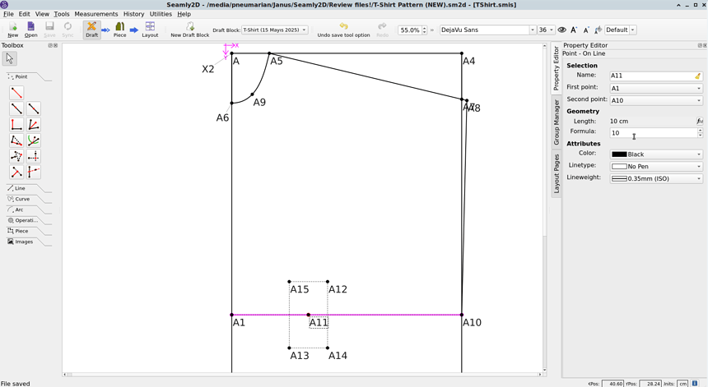Click the Open file toolbar icon
708x387 pixels.
pos(30,30)
